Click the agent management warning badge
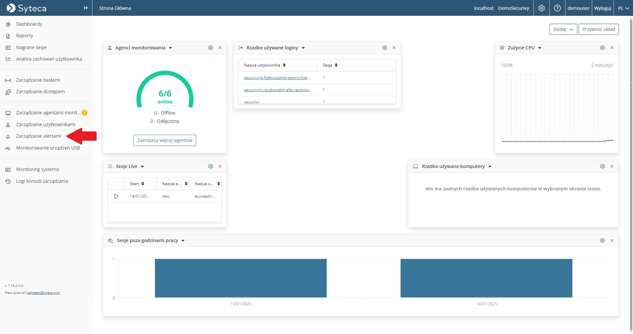633x334 pixels. (x=84, y=113)
